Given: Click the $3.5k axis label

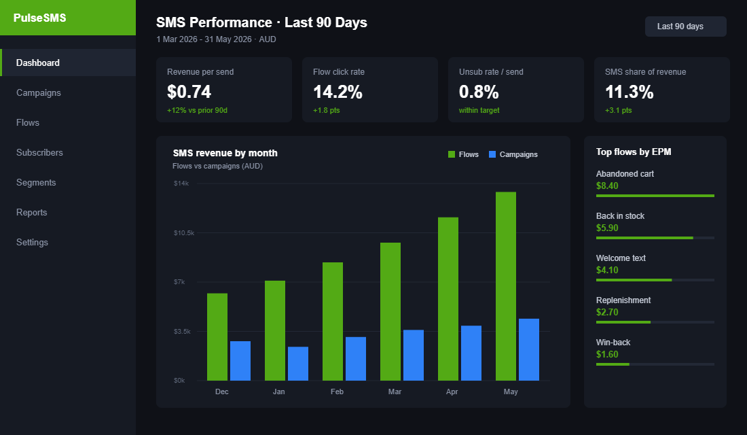Looking at the screenshot, I should tap(182, 331).
